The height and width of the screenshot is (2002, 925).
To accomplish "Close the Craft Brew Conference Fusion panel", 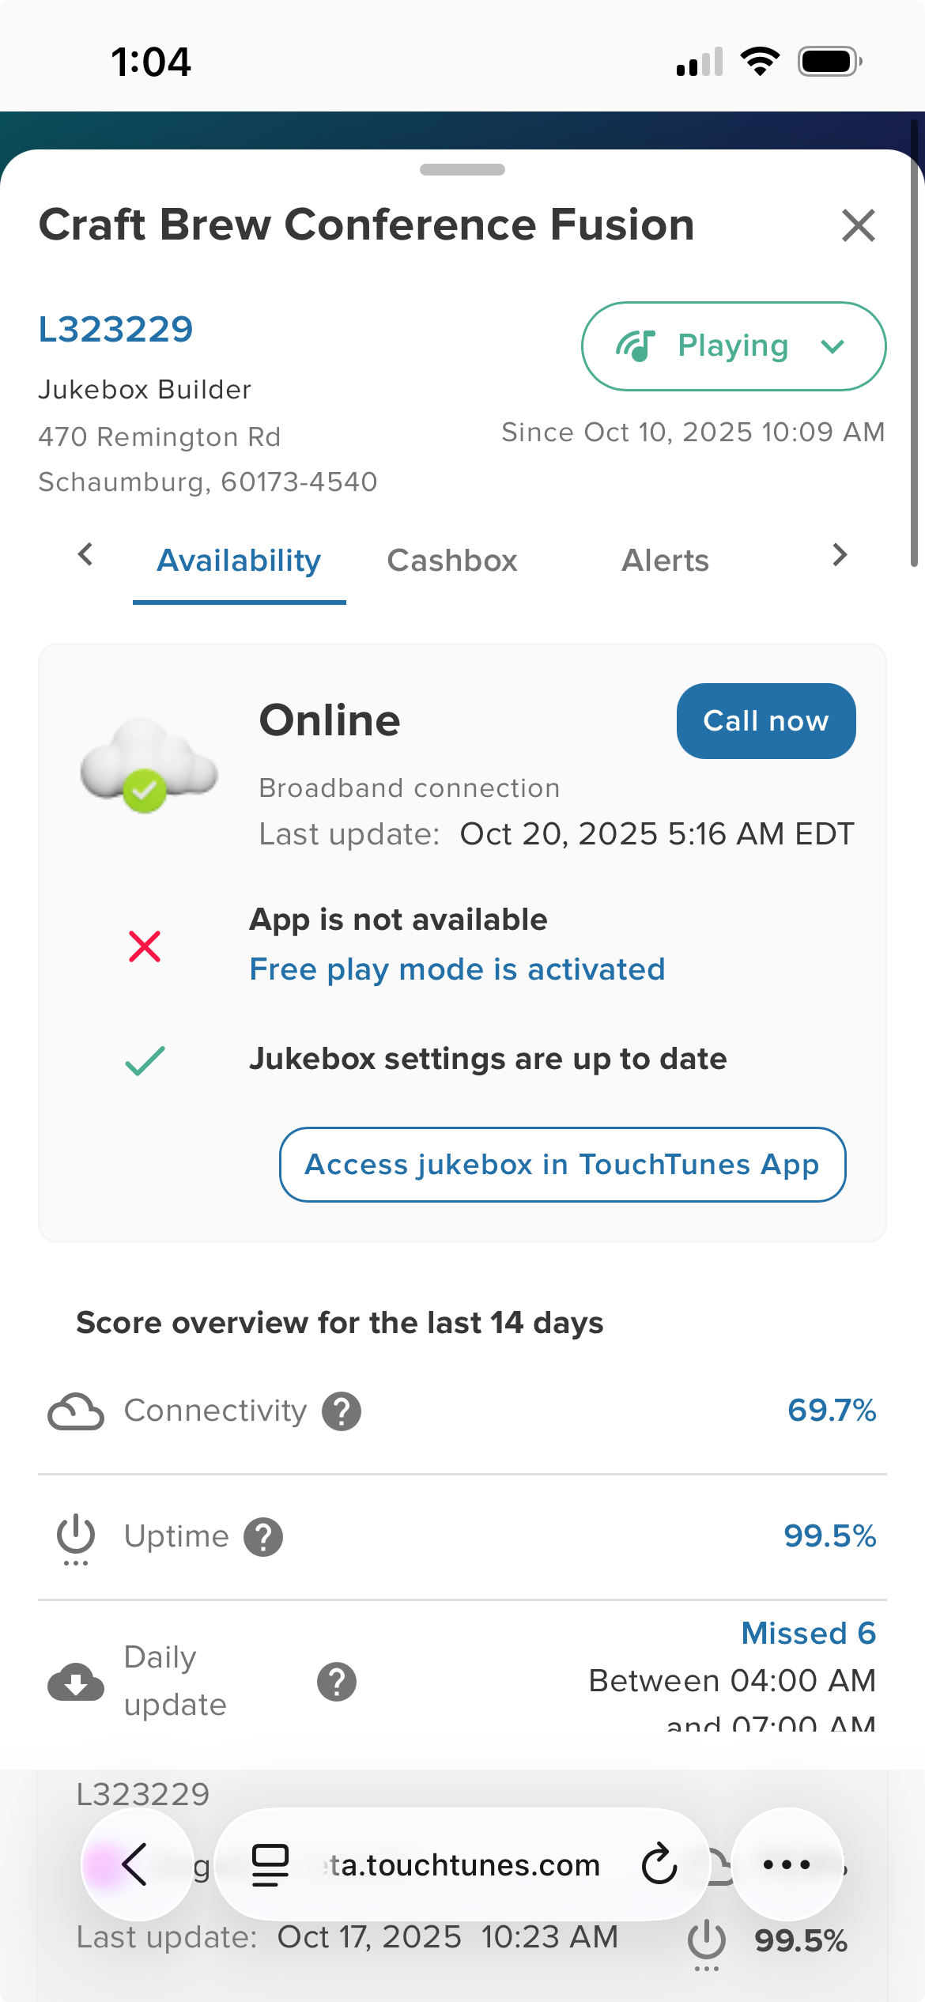I will [859, 225].
